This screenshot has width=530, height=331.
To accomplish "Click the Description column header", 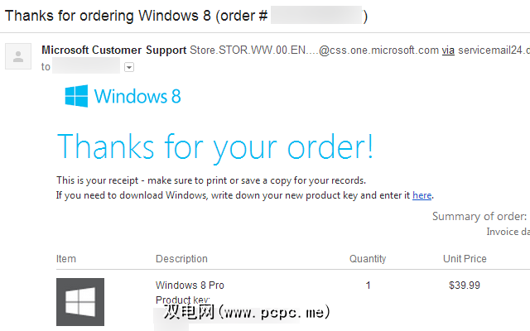I will pyautogui.click(x=181, y=259).
